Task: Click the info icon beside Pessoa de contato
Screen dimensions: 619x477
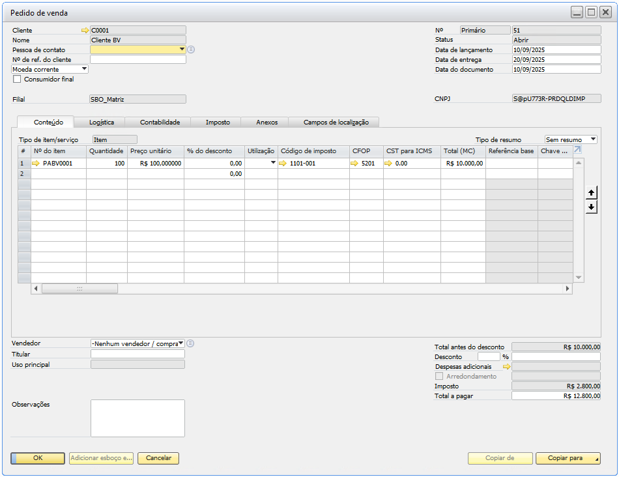Action: click(191, 50)
